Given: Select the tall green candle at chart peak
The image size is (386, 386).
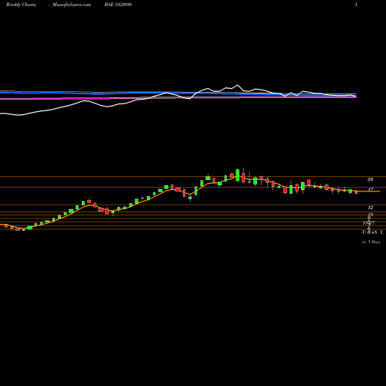Looking at the screenshot, I should click(238, 175).
